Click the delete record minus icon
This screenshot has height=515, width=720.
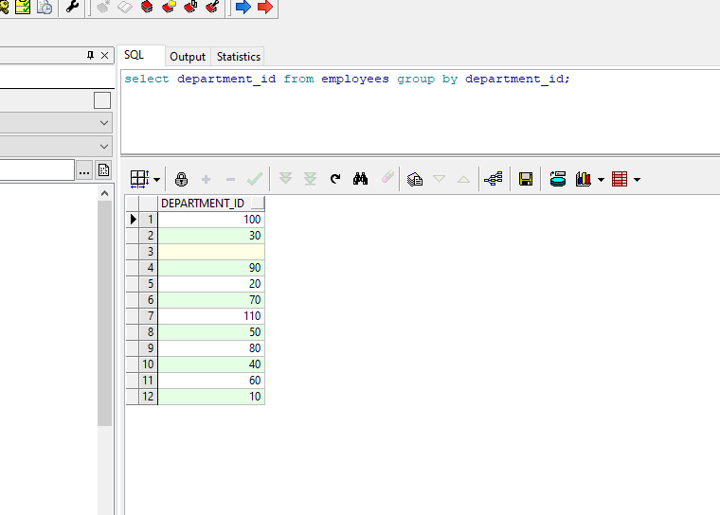230,180
